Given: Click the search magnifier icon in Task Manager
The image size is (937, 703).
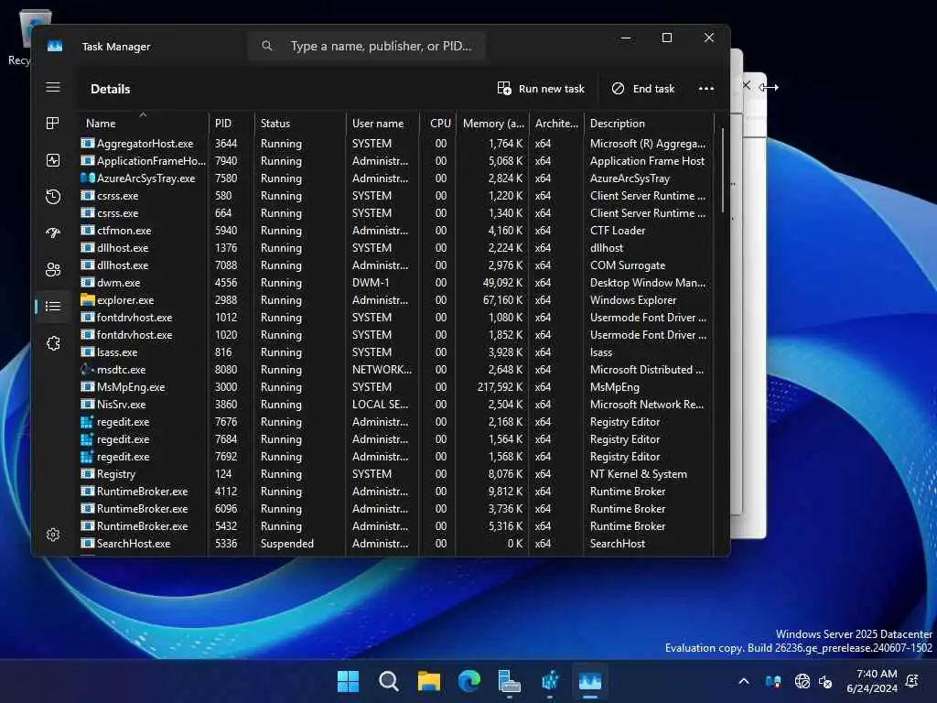Looking at the screenshot, I should tap(267, 46).
